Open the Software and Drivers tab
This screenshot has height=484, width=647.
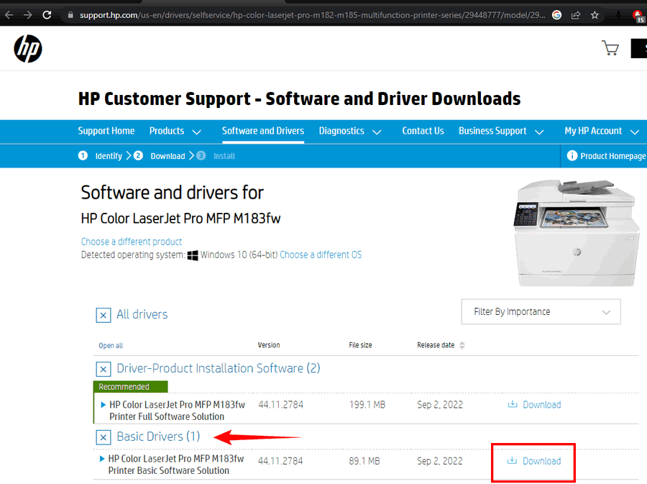point(262,131)
